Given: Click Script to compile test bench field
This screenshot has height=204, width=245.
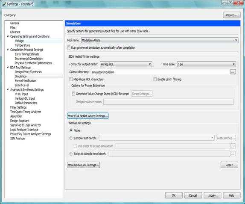Looking at the screenshot, I should (x=169, y=154).
